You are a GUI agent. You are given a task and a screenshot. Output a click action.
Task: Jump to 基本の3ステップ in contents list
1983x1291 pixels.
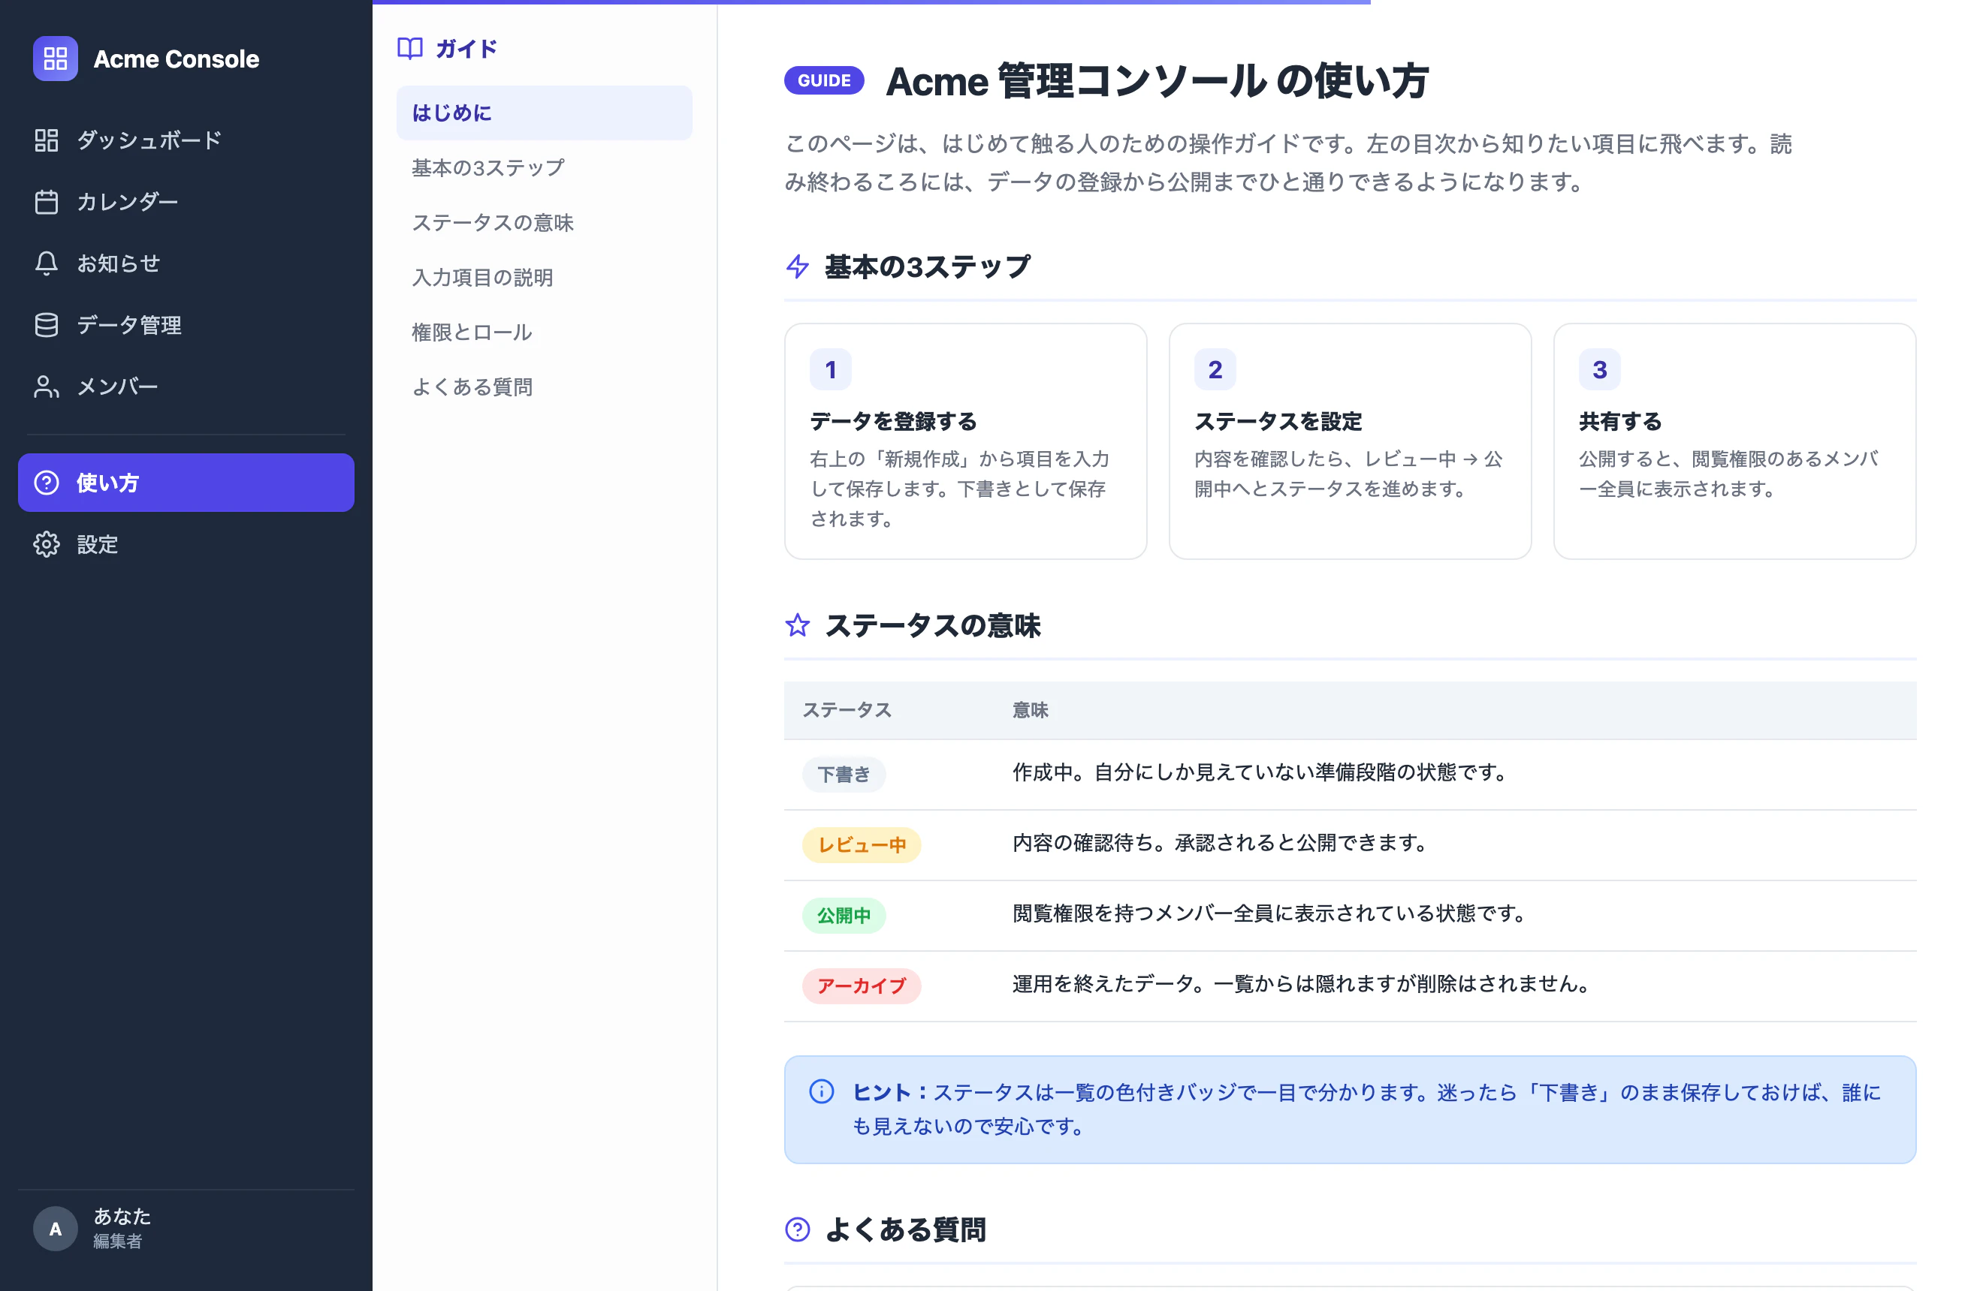(x=544, y=168)
